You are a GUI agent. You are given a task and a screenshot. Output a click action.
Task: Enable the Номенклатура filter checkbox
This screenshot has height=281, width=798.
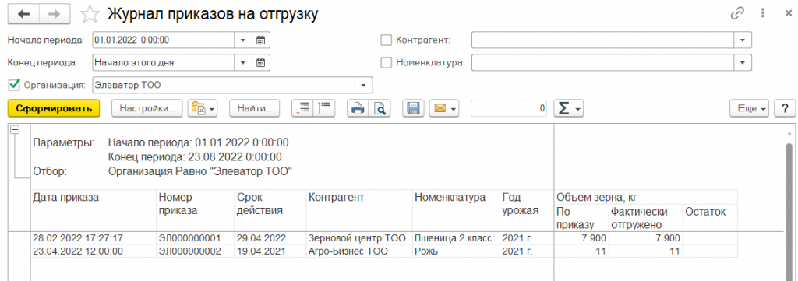pyautogui.click(x=387, y=62)
